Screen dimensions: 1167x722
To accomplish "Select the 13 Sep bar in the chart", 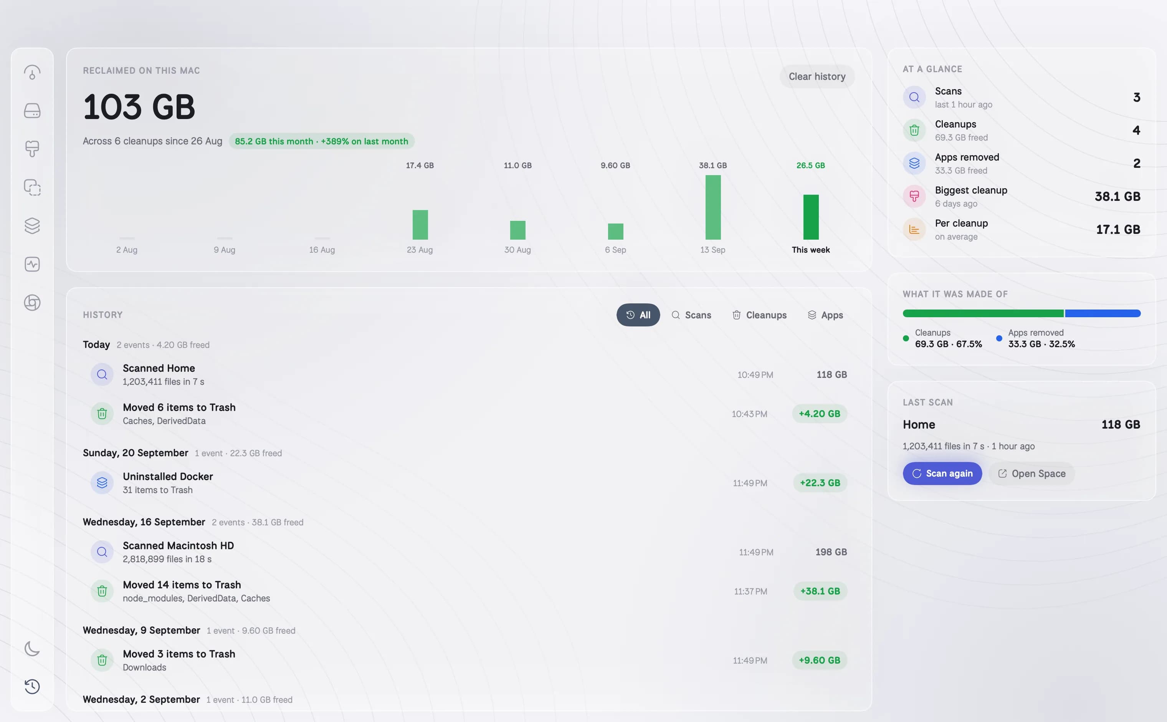I will click(713, 207).
